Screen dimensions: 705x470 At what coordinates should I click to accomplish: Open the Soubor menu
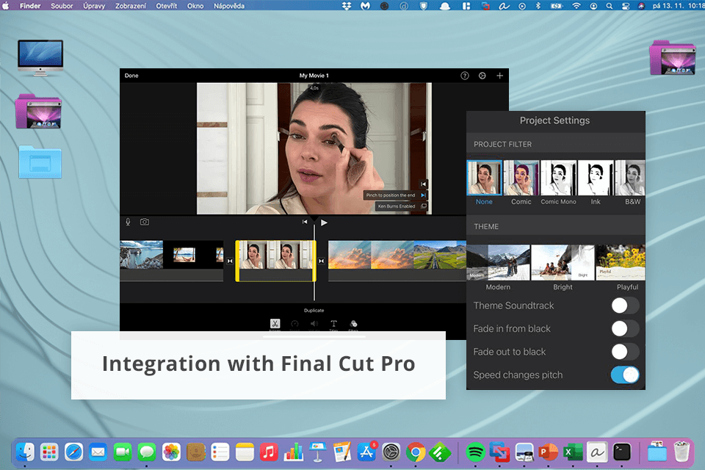coord(62,6)
